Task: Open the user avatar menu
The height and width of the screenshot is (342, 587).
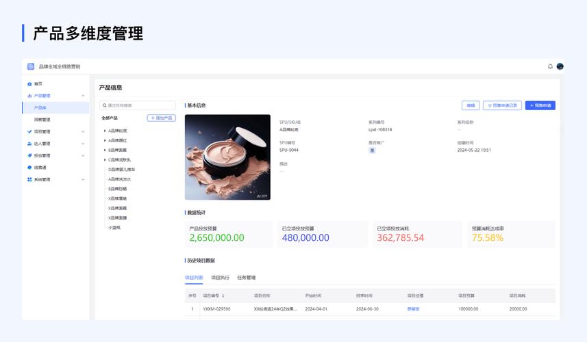Action: pyautogui.click(x=560, y=66)
